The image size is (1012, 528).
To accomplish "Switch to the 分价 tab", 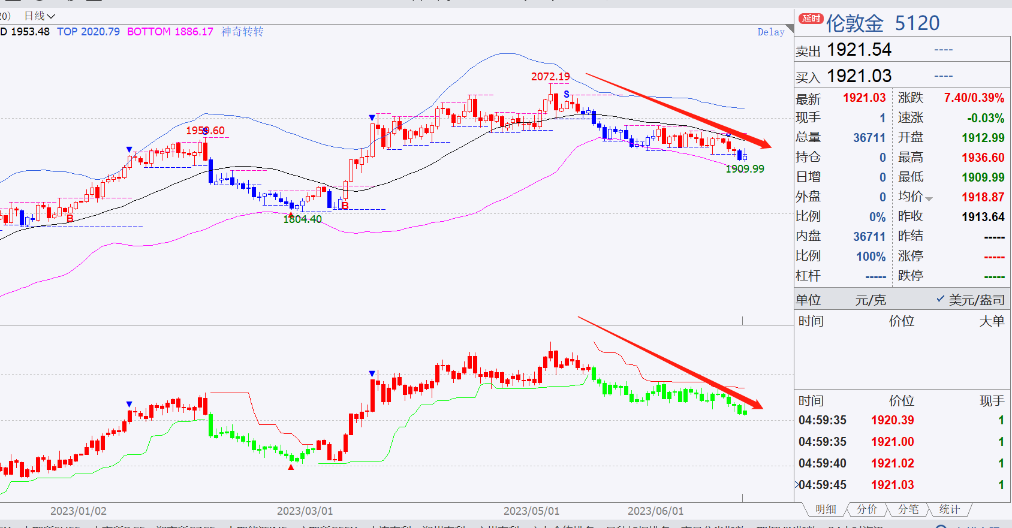I will click(867, 509).
